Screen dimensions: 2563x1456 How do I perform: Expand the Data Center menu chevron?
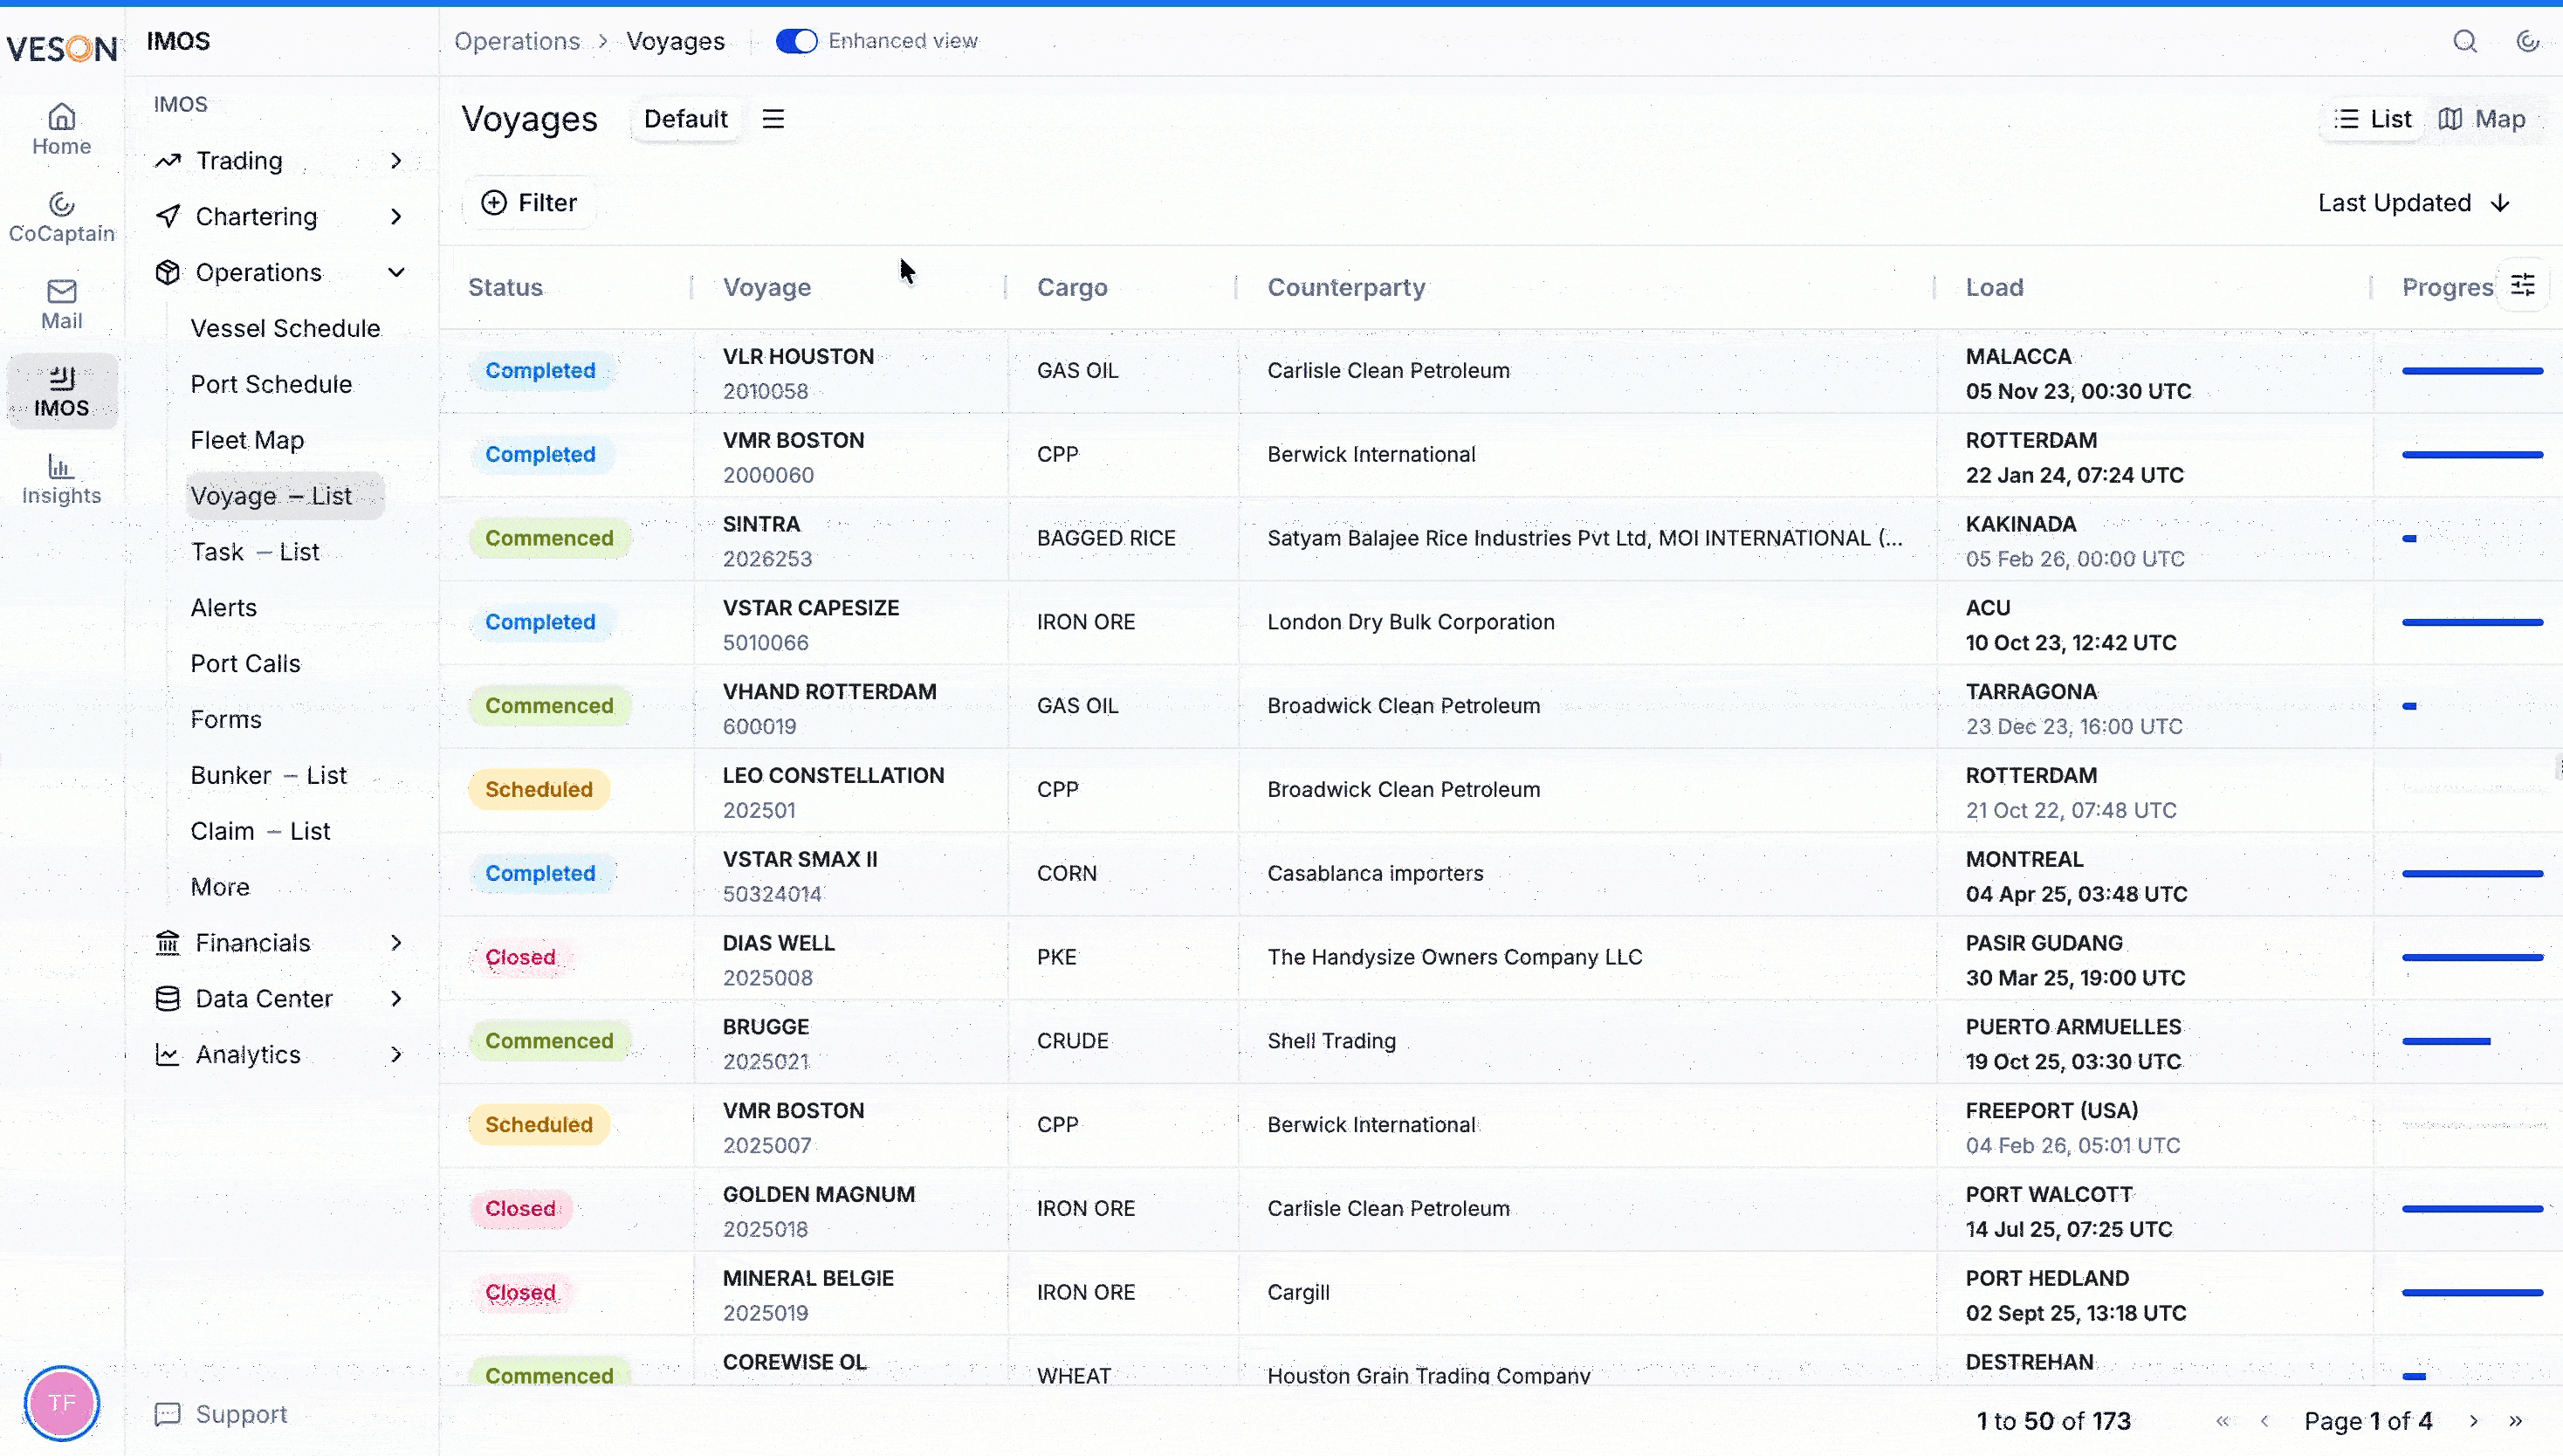tap(397, 998)
